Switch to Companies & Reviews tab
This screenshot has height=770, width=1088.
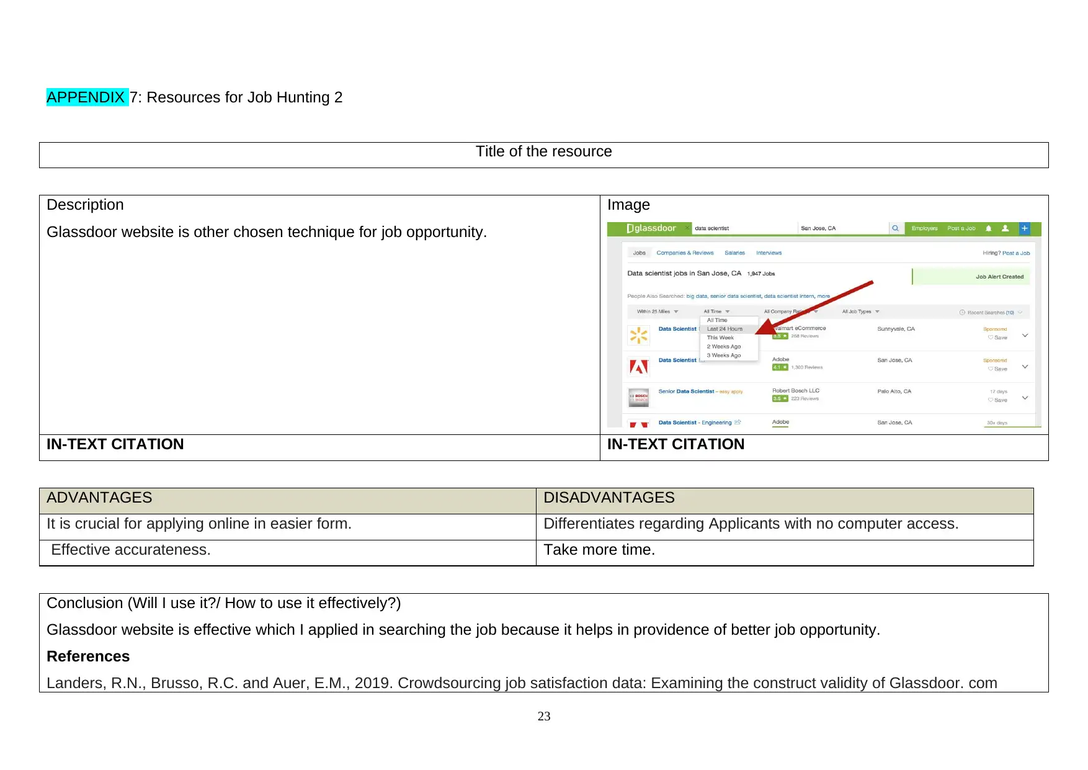point(685,253)
